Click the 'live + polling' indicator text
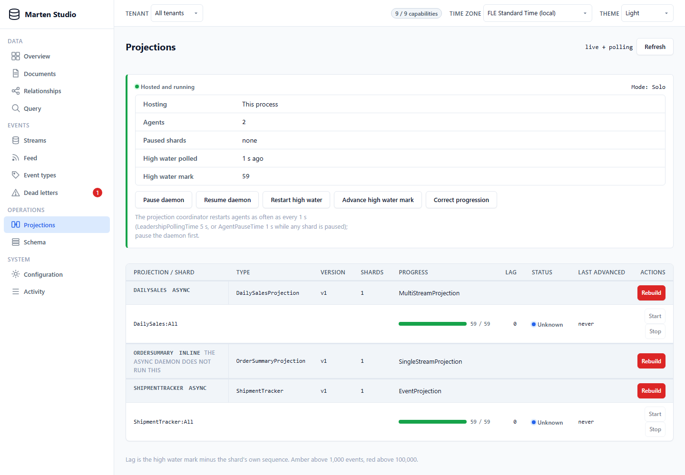The image size is (685, 475). 609,47
